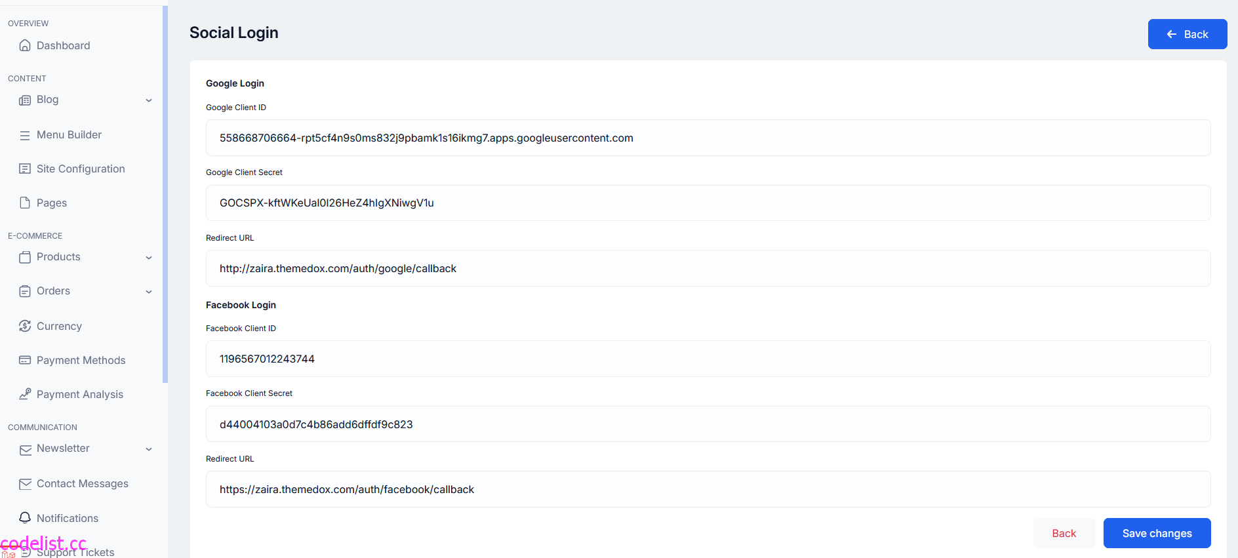Open the Blog menu label

47,99
